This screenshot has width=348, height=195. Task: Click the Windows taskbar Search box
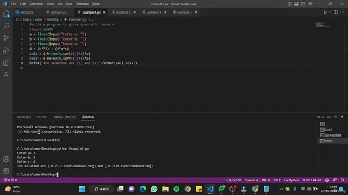click(x=102, y=189)
